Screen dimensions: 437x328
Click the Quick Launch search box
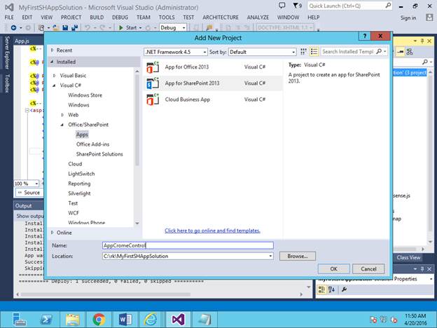(x=349, y=6)
